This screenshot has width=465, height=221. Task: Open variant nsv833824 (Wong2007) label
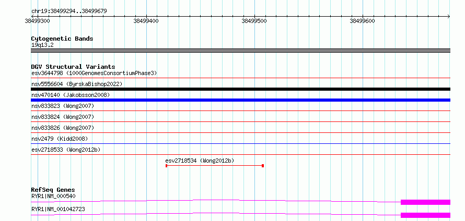click(63, 117)
